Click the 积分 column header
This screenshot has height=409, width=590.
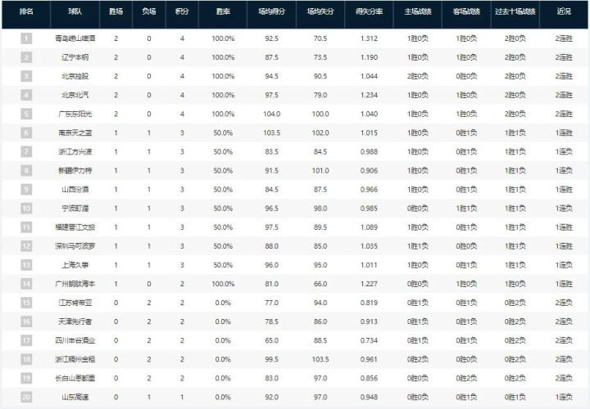pyautogui.click(x=181, y=14)
